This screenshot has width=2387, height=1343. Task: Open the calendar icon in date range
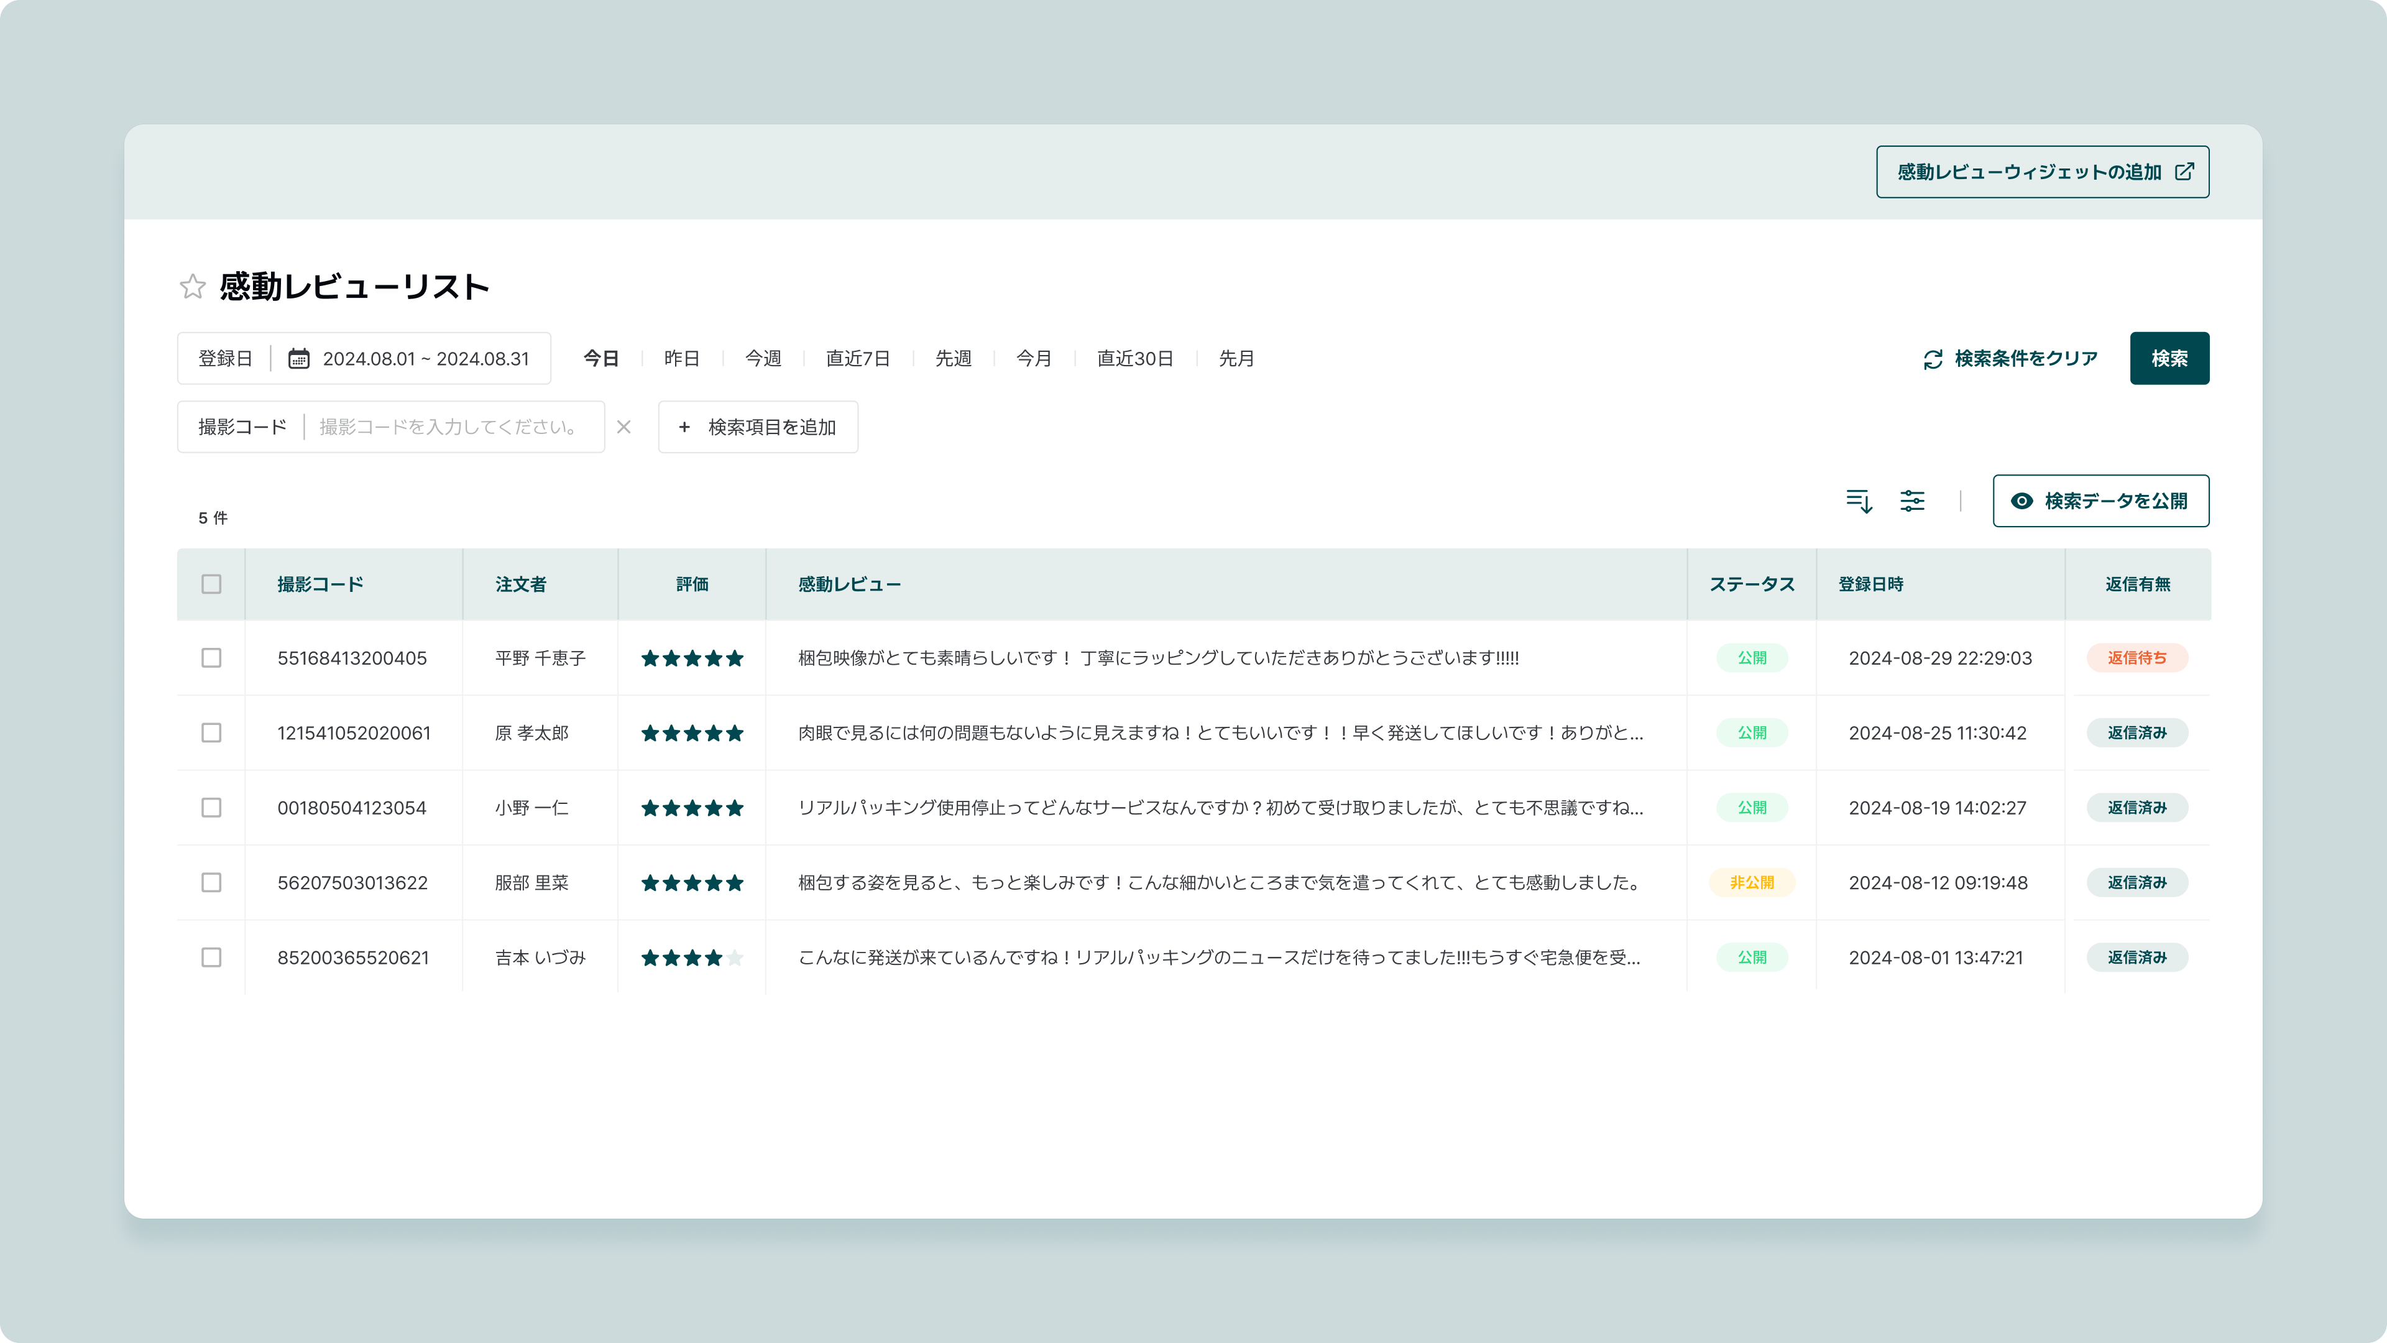click(x=298, y=359)
